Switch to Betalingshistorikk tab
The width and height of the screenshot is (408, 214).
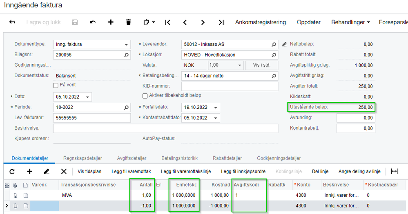pyautogui.click(x=180, y=158)
